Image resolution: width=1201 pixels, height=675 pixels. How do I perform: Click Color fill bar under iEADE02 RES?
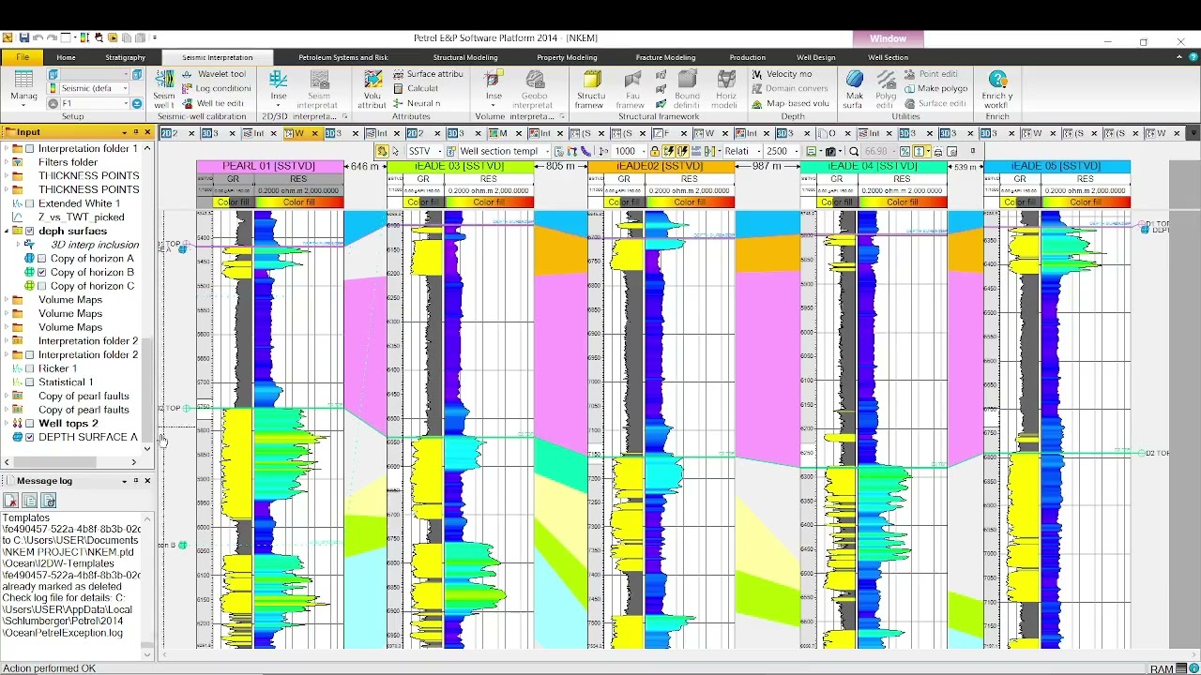(690, 202)
